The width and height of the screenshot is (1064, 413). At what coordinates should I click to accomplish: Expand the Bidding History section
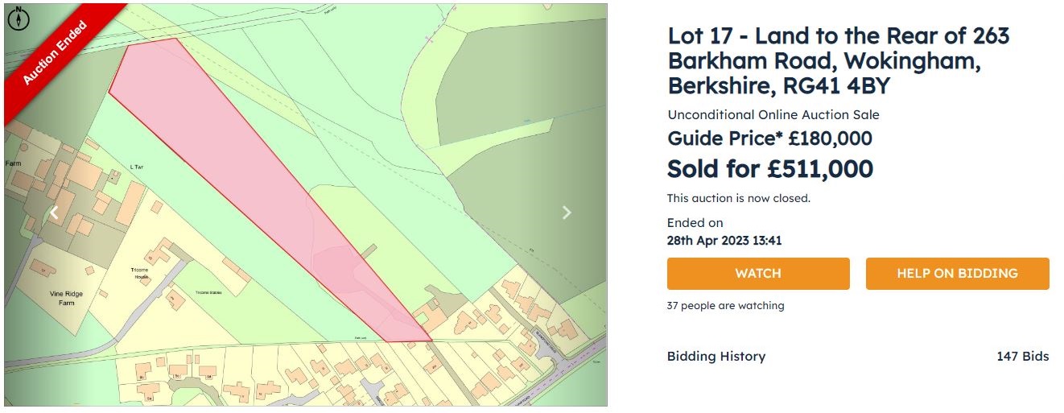point(716,356)
